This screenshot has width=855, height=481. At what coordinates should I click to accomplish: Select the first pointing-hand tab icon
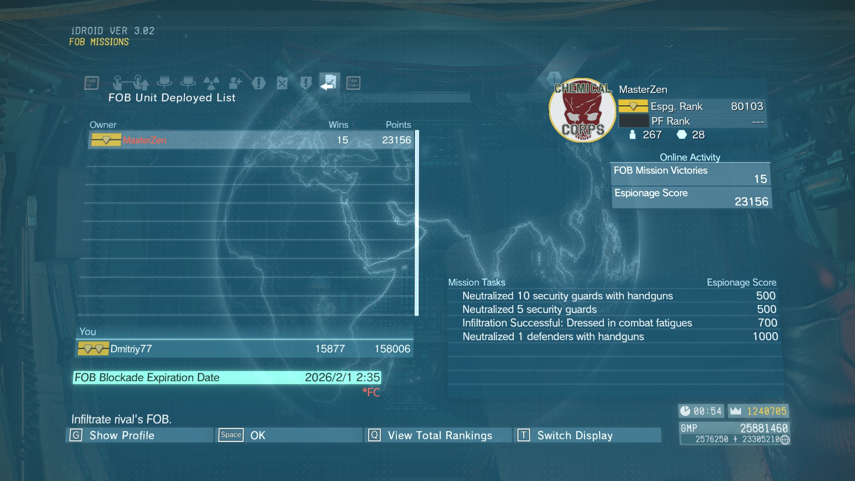click(x=118, y=83)
